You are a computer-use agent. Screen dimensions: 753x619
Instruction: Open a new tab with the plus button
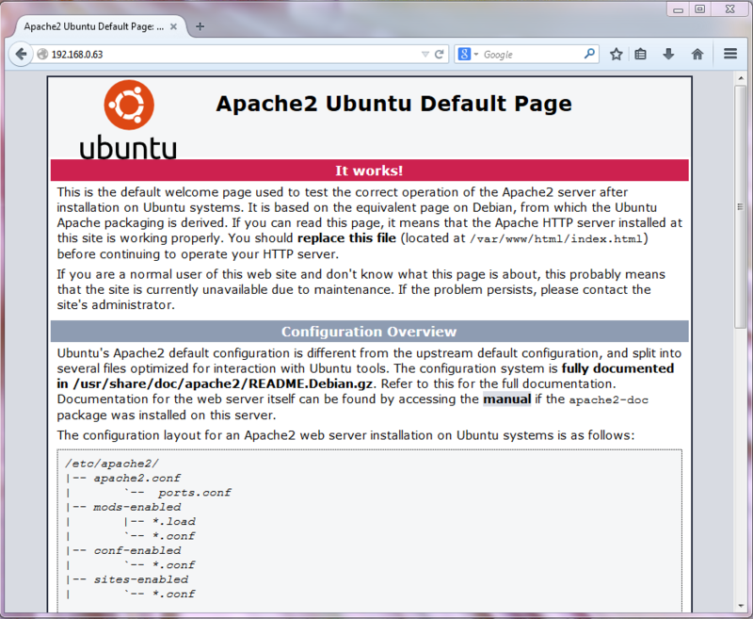200,26
